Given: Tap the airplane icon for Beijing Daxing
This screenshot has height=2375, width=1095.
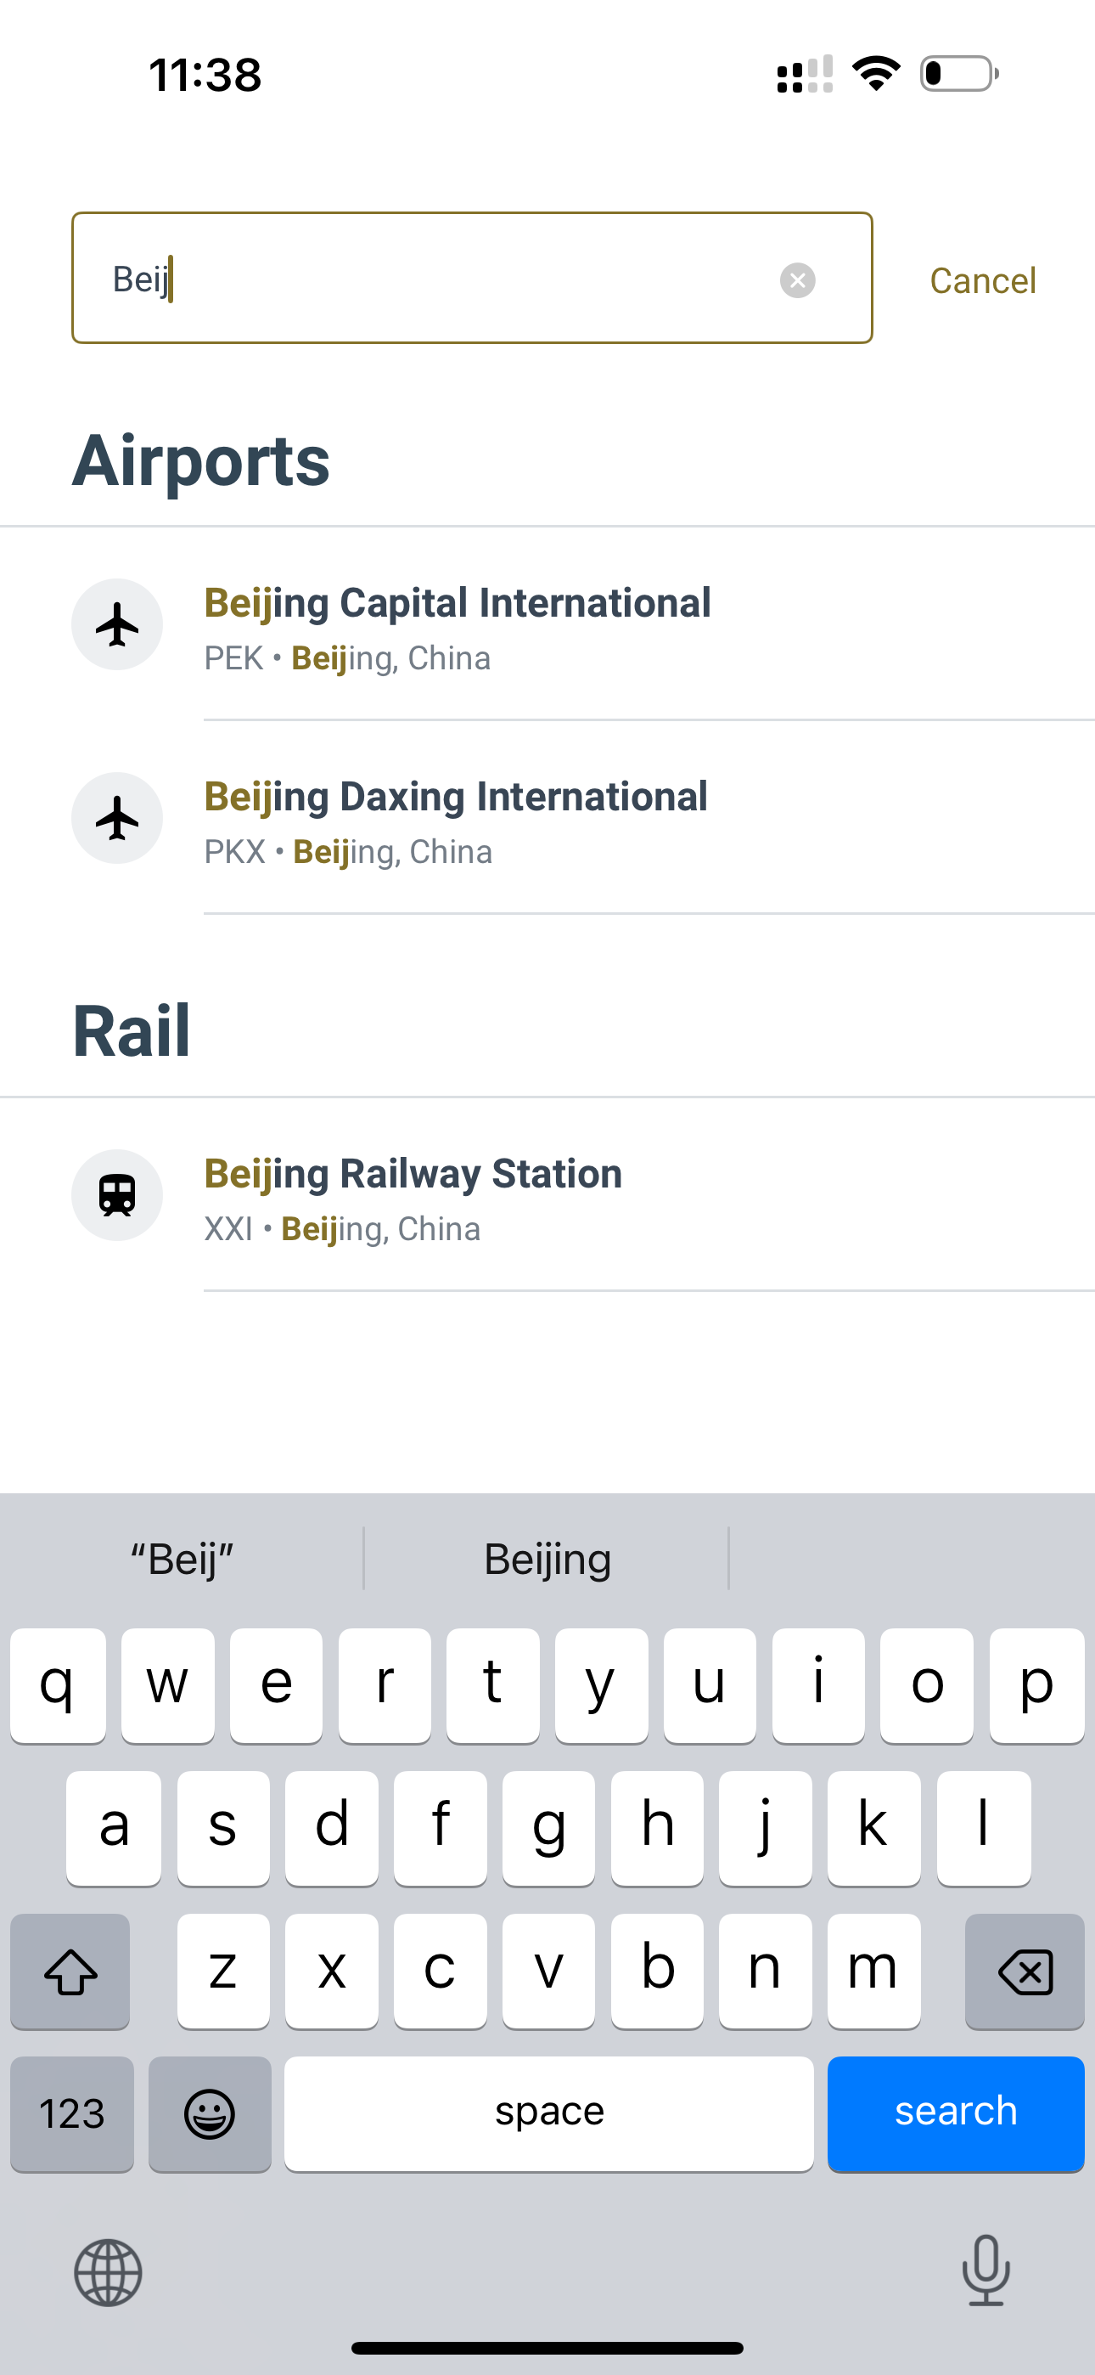Looking at the screenshot, I should point(117,819).
